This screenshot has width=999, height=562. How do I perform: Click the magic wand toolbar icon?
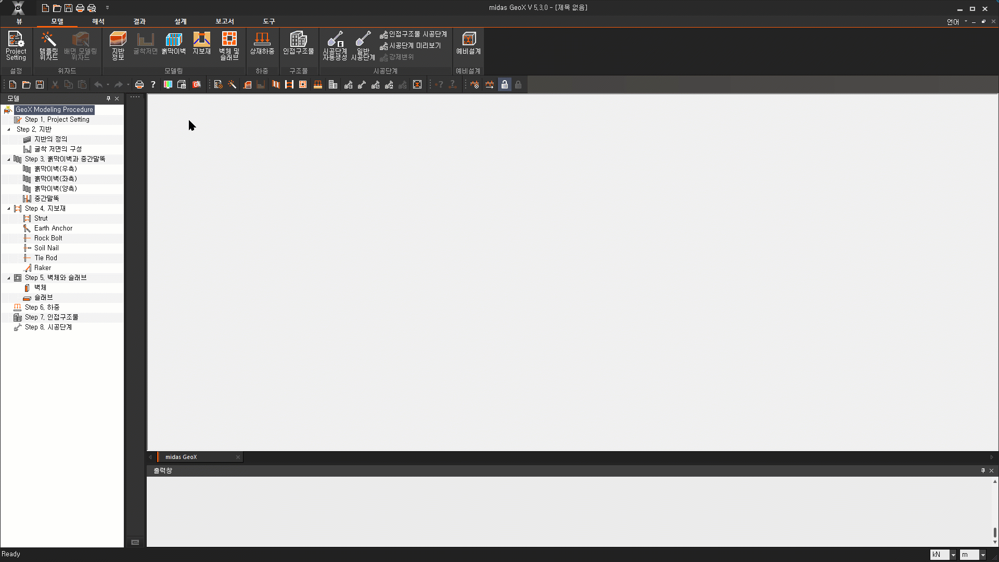(232, 85)
